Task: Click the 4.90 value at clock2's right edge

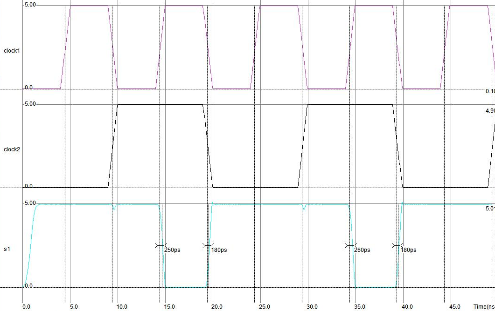Action: (x=490, y=111)
